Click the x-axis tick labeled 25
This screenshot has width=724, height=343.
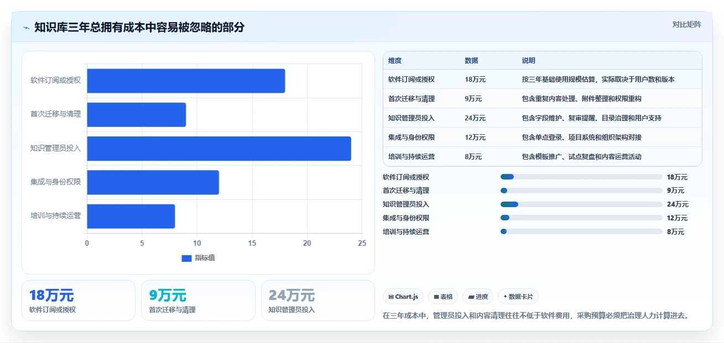[x=362, y=243]
